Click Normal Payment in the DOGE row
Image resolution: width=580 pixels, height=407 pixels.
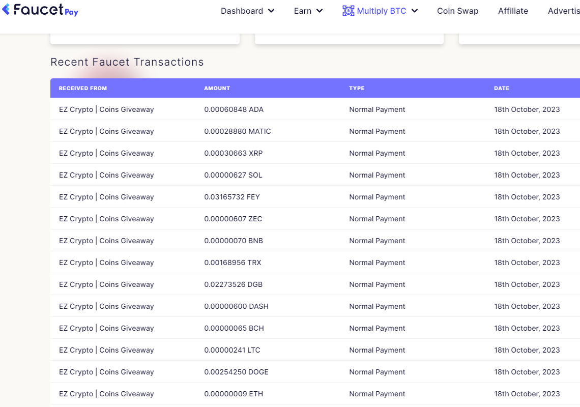(378, 371)
